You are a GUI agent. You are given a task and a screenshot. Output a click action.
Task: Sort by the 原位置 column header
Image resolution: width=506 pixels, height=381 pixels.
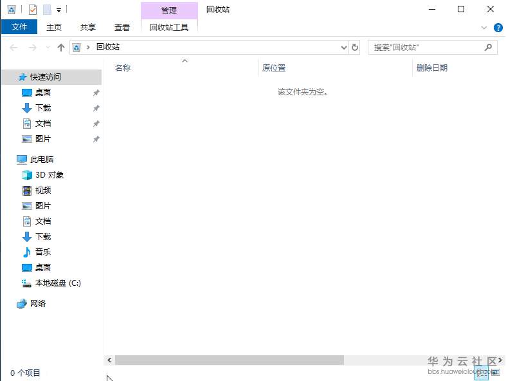pyautogui.click(x=274, y=68)
